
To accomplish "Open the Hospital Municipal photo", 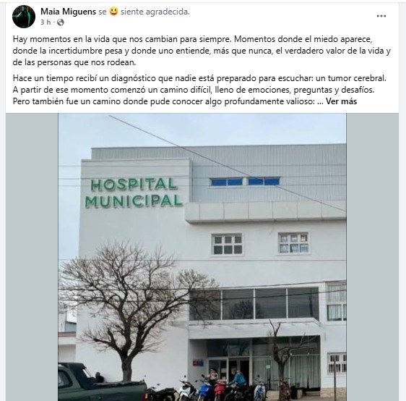I will (x=202, y=257).
